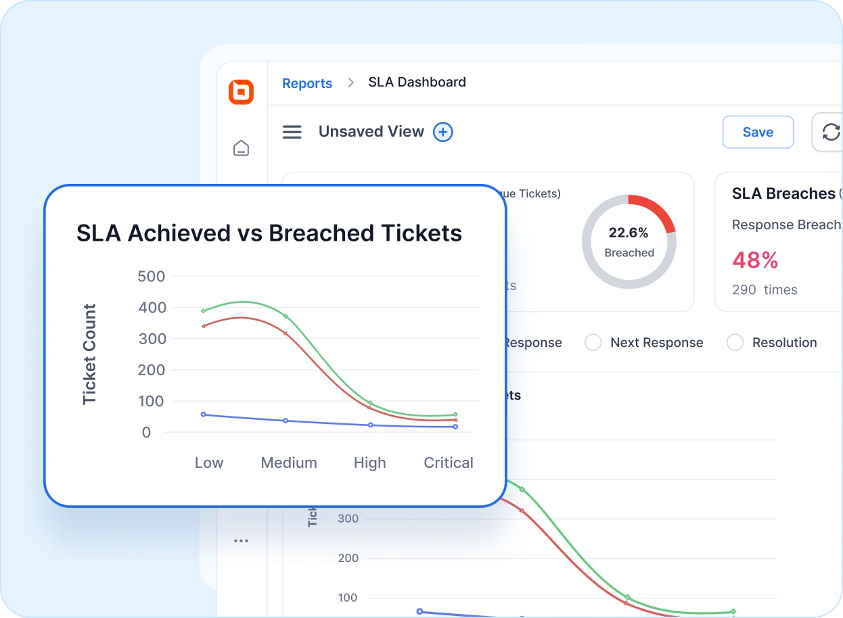Click the SLA Achieved vs Breached chart title
Screen dimensions: 843x618
pos(268,233)
